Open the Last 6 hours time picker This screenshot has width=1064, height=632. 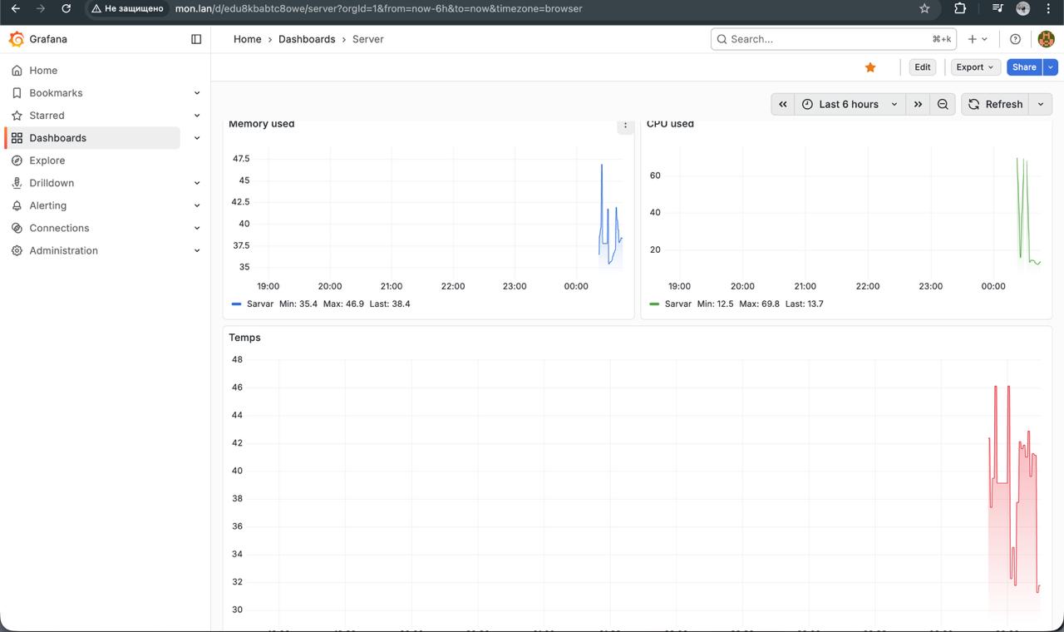coord(850,104)
